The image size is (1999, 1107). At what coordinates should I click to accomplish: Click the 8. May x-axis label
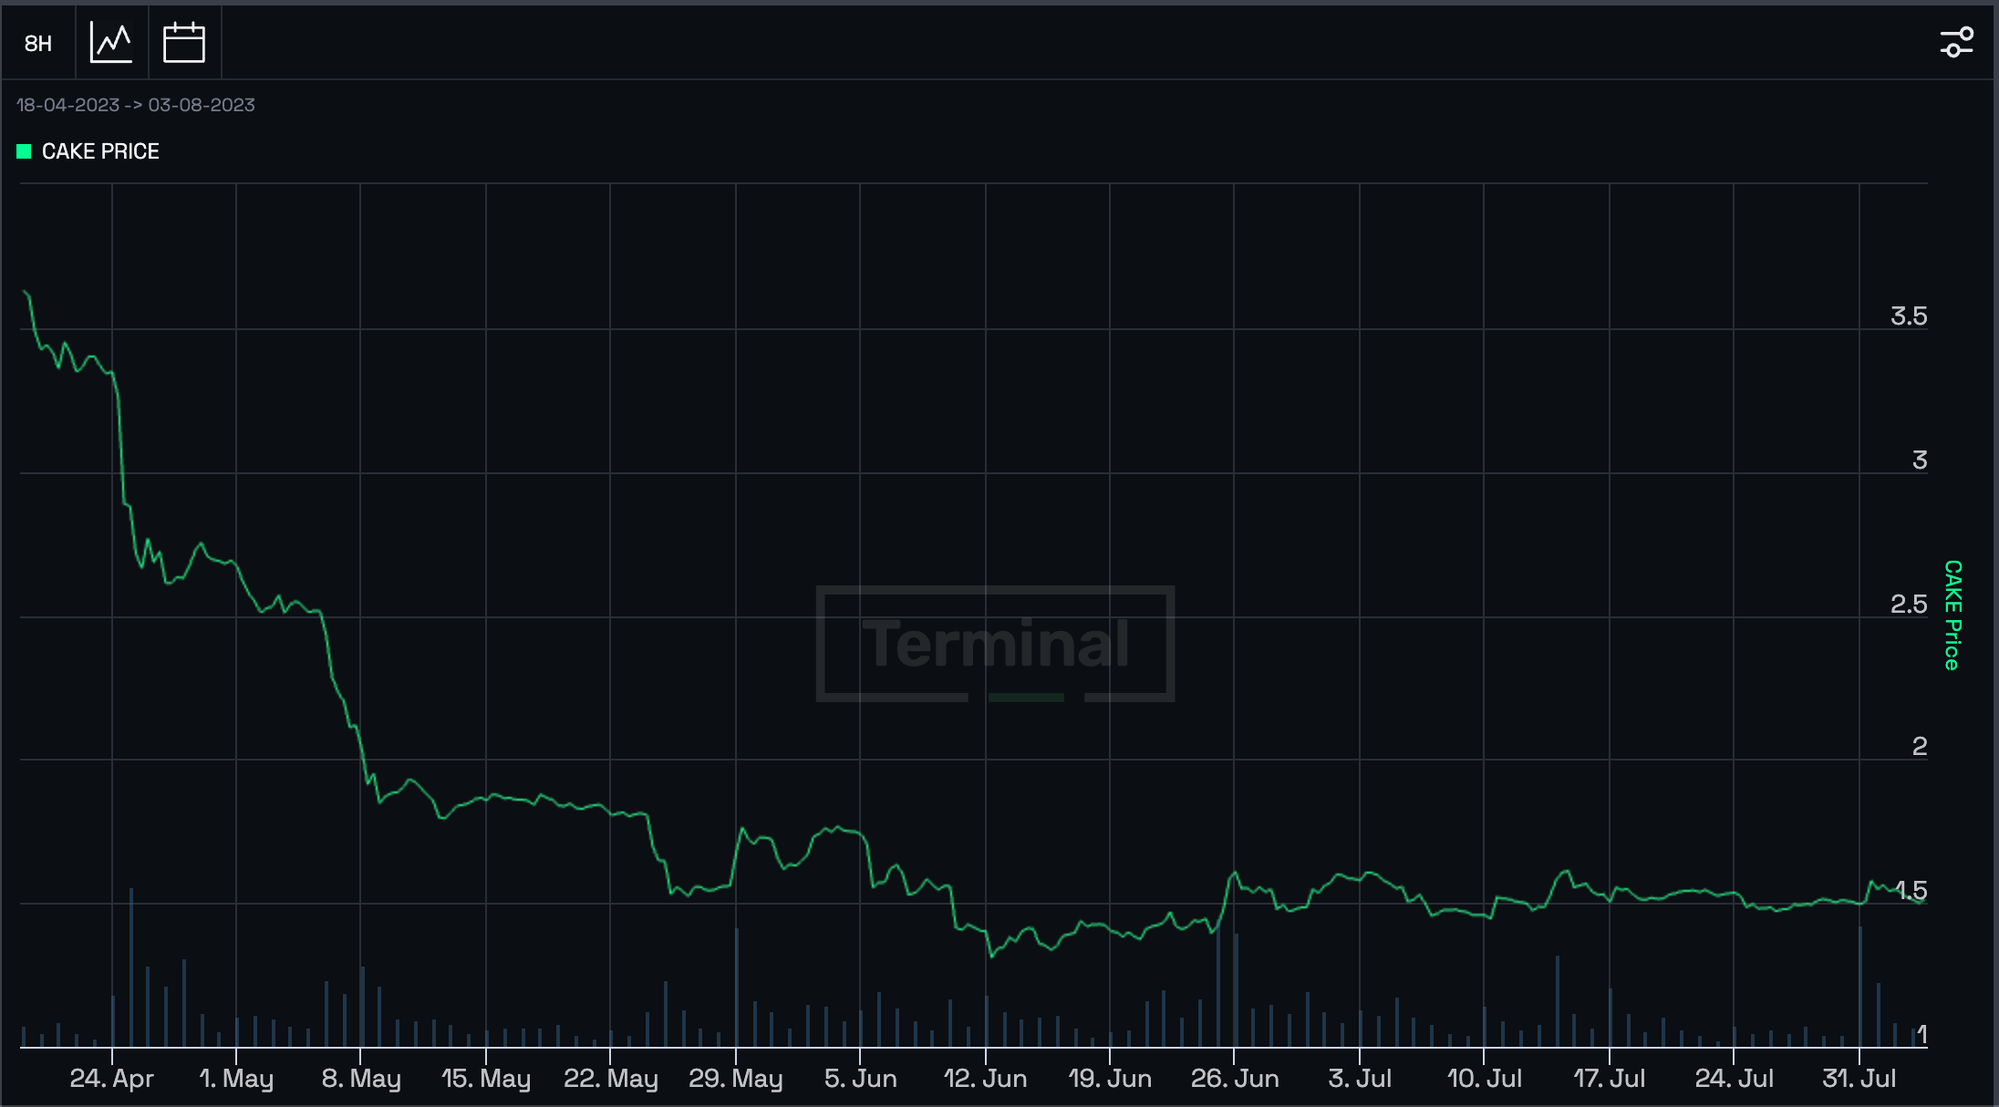361,1079
